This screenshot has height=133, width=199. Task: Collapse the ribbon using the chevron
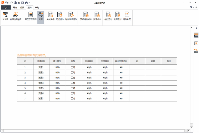[196, 7]
